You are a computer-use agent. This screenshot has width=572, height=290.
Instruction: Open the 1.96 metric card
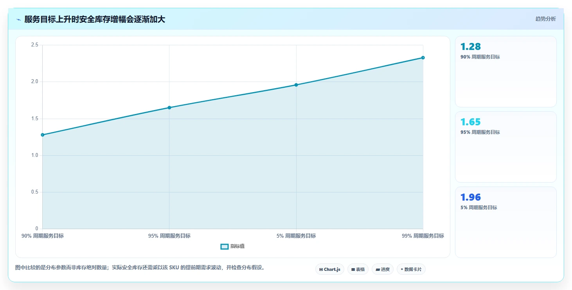pyautogui.click(x=505, y=222)
